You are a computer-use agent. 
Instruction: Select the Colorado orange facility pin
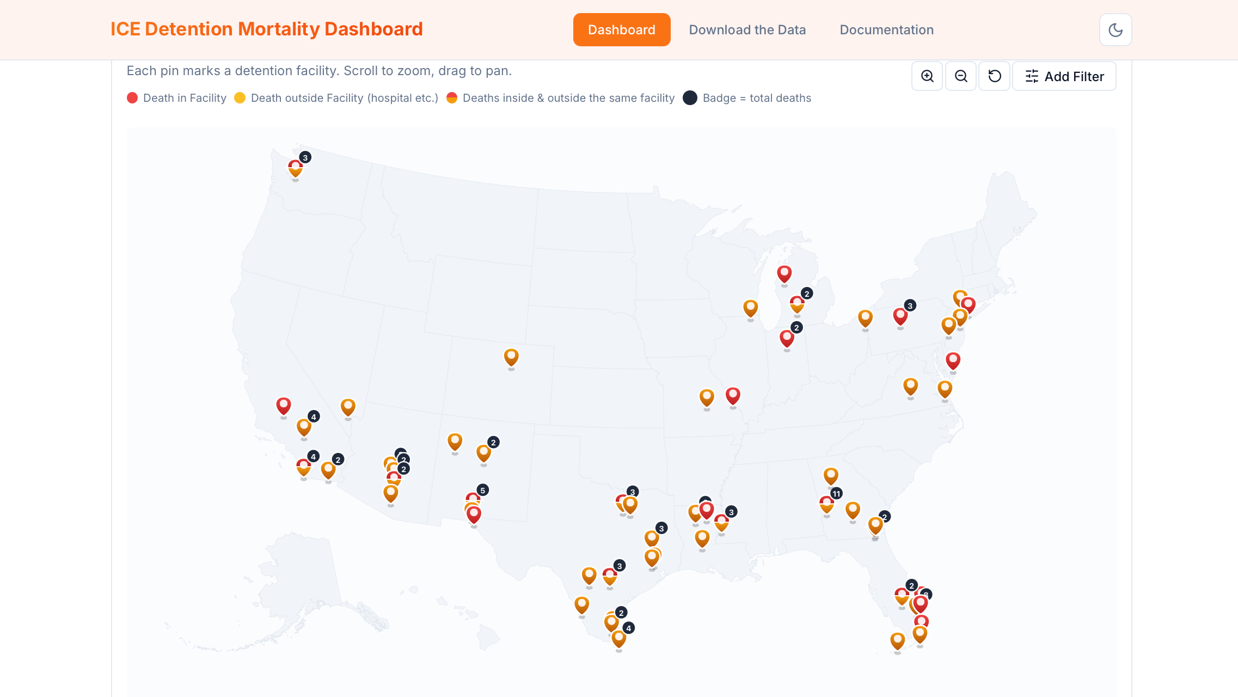[x=511, y=358]
